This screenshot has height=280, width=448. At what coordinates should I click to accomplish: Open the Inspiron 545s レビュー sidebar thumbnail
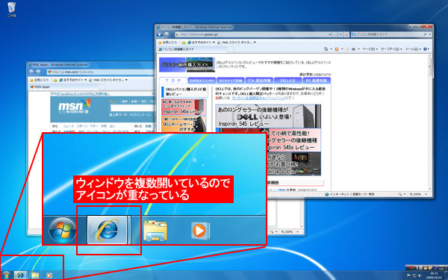coord(184,107)
